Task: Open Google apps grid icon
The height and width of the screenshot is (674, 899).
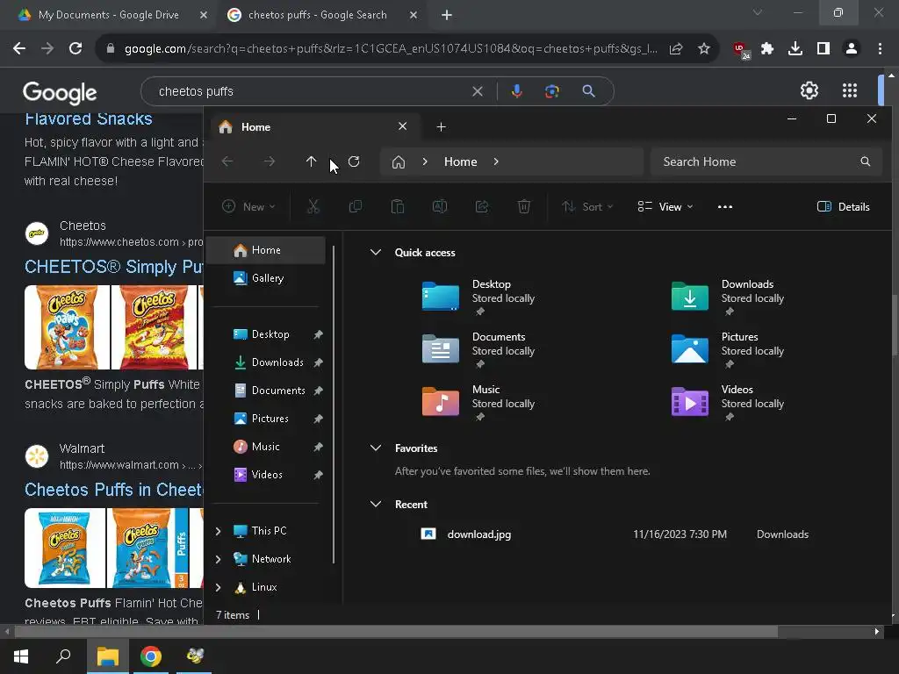Action: pyautogui.click(x=850, y=90)
